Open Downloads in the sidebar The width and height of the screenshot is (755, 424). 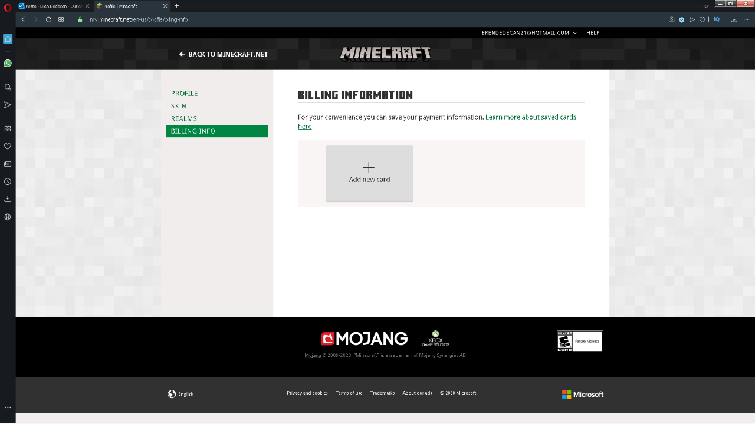[x=8, y=199]
